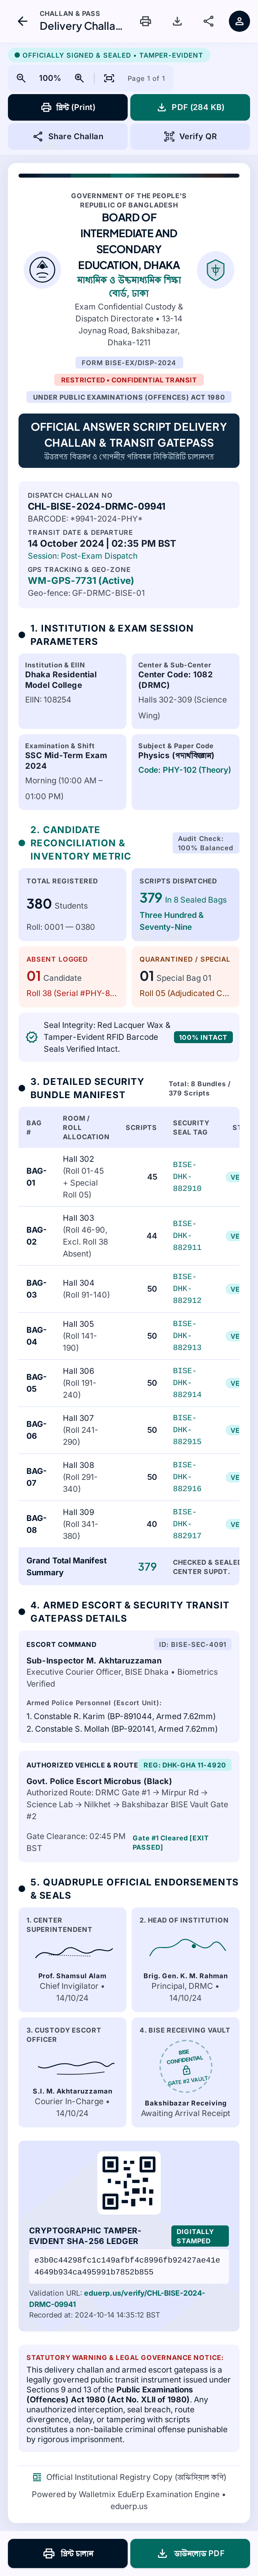The width and height of the screenshot is (258, 2576).
Task: Tap the download icon in header
Action: 177,21
